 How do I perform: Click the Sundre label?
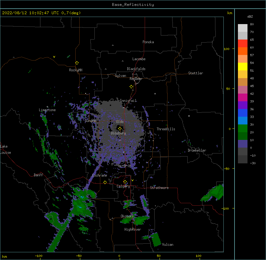click(x=90, y=121)
